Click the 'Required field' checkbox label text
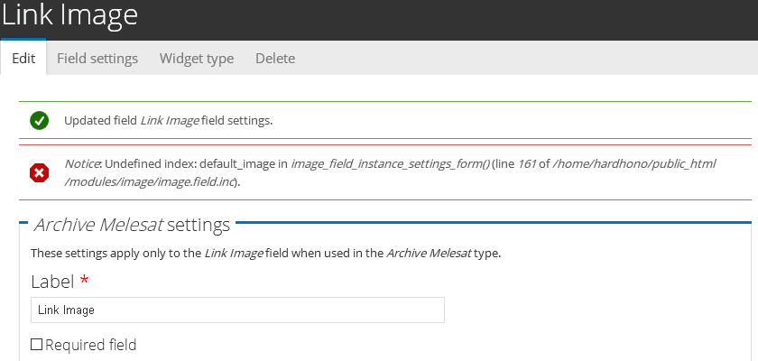Image resolution: width=758 pixels, height=361 pixels. pos(90,344)
